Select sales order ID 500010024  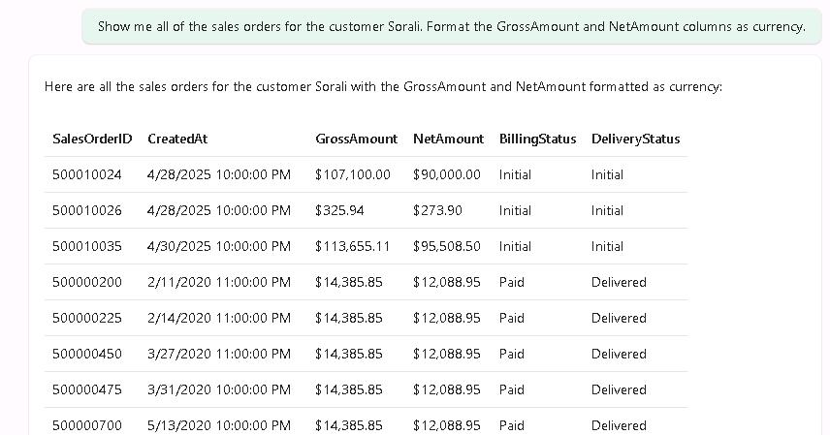point(87,174)
